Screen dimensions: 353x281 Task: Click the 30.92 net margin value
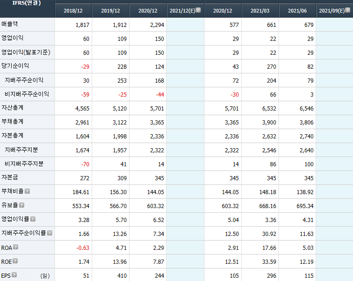(x=269, y=234)
